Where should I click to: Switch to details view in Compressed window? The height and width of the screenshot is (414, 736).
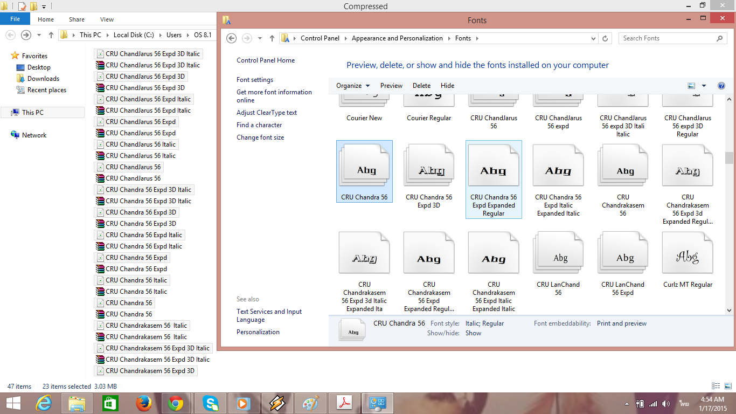tap(716, 386)
